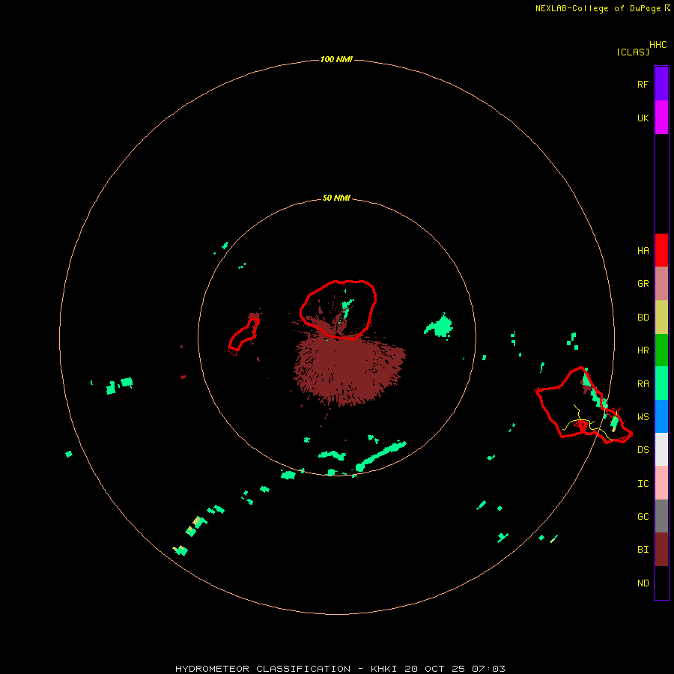Click the BI legend label
674x674 pixels.
643,550
